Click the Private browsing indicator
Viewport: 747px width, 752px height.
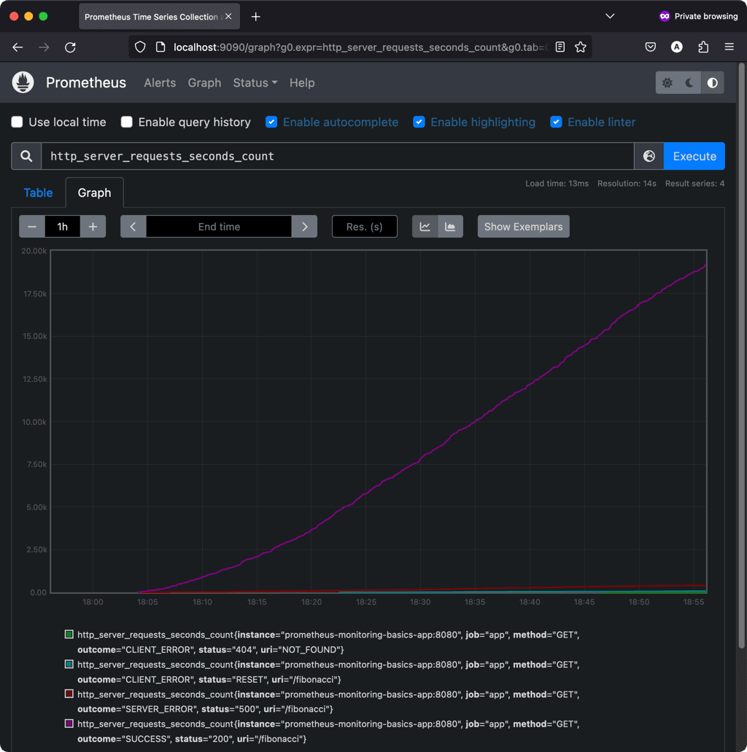pos(699,16)
